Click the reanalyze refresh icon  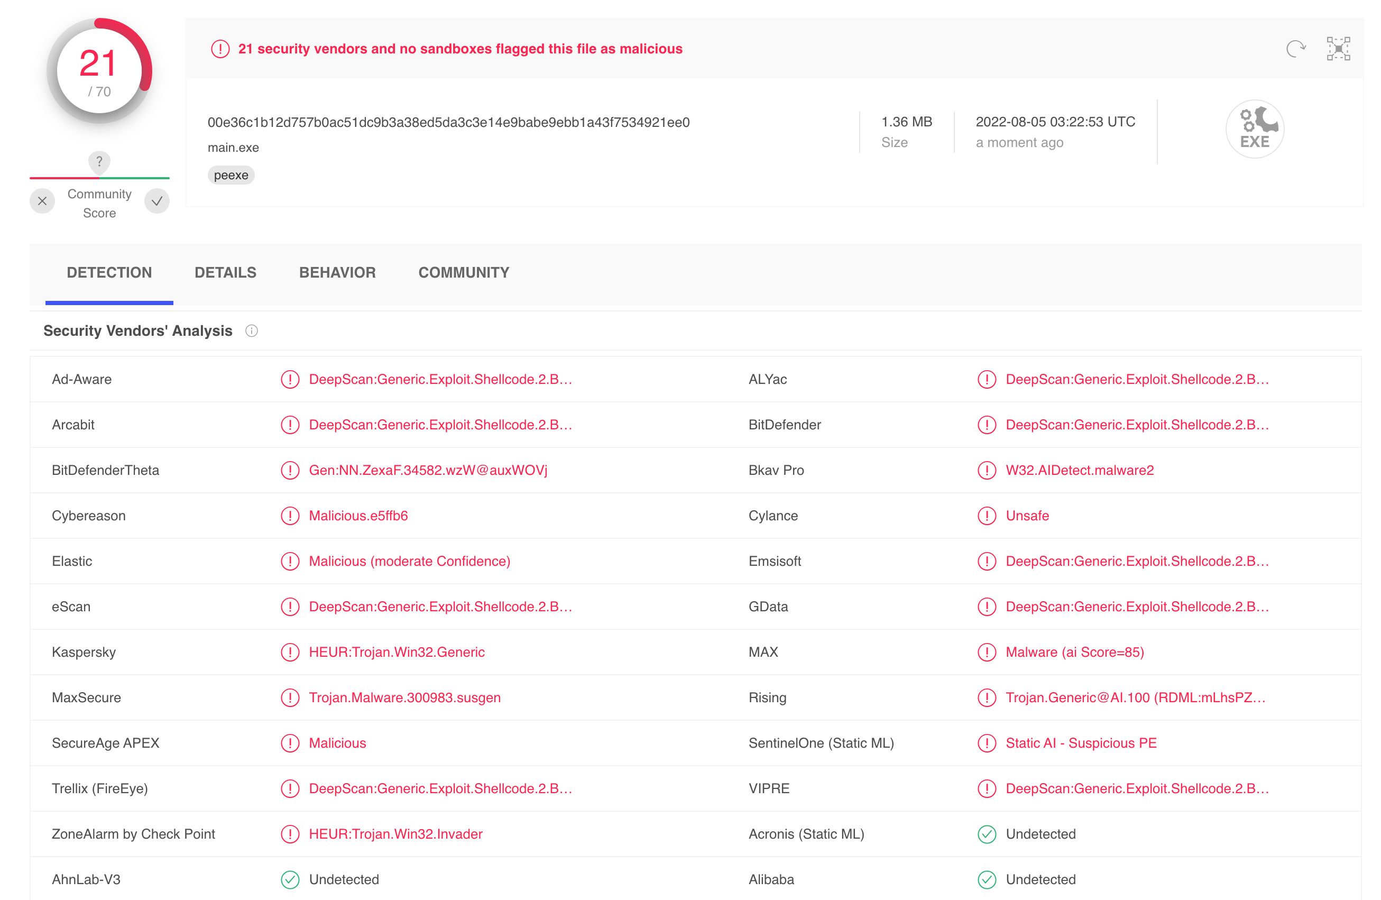point(1296,49)
